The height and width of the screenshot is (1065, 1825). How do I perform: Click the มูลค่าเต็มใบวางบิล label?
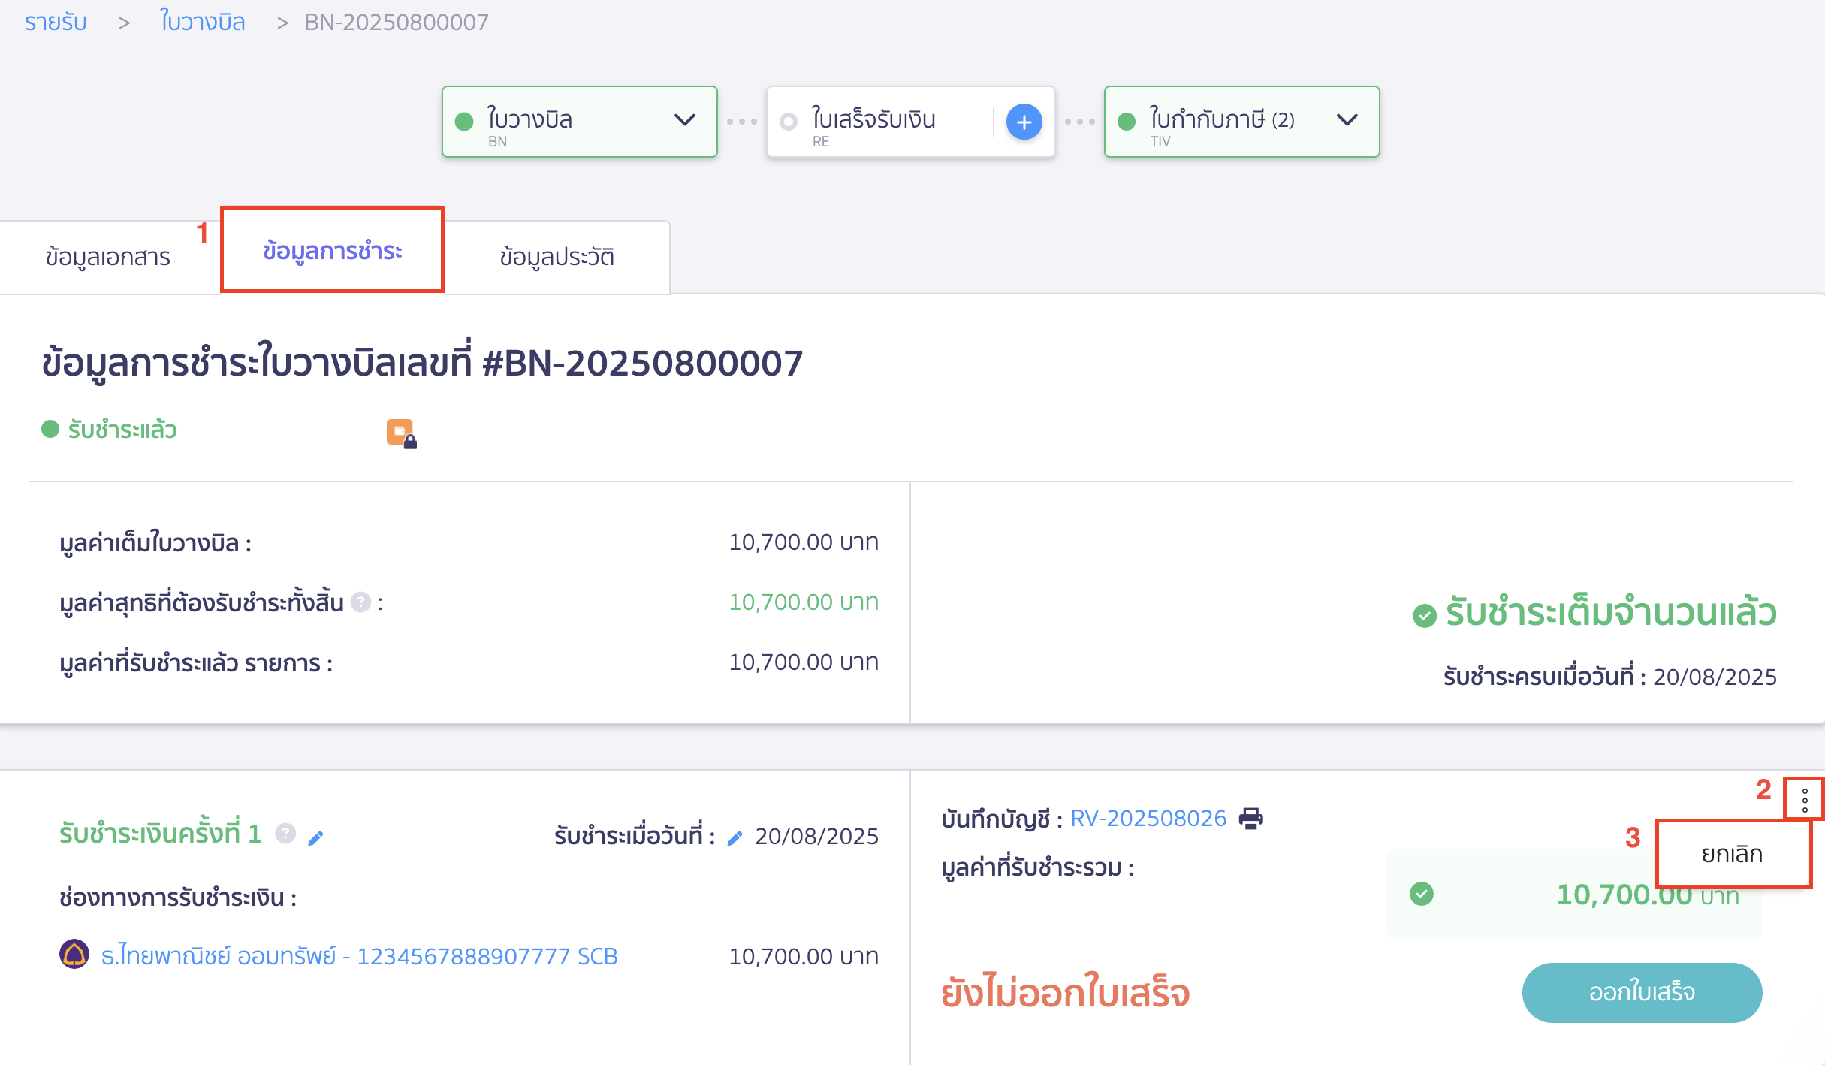click(x=155, y=542)
